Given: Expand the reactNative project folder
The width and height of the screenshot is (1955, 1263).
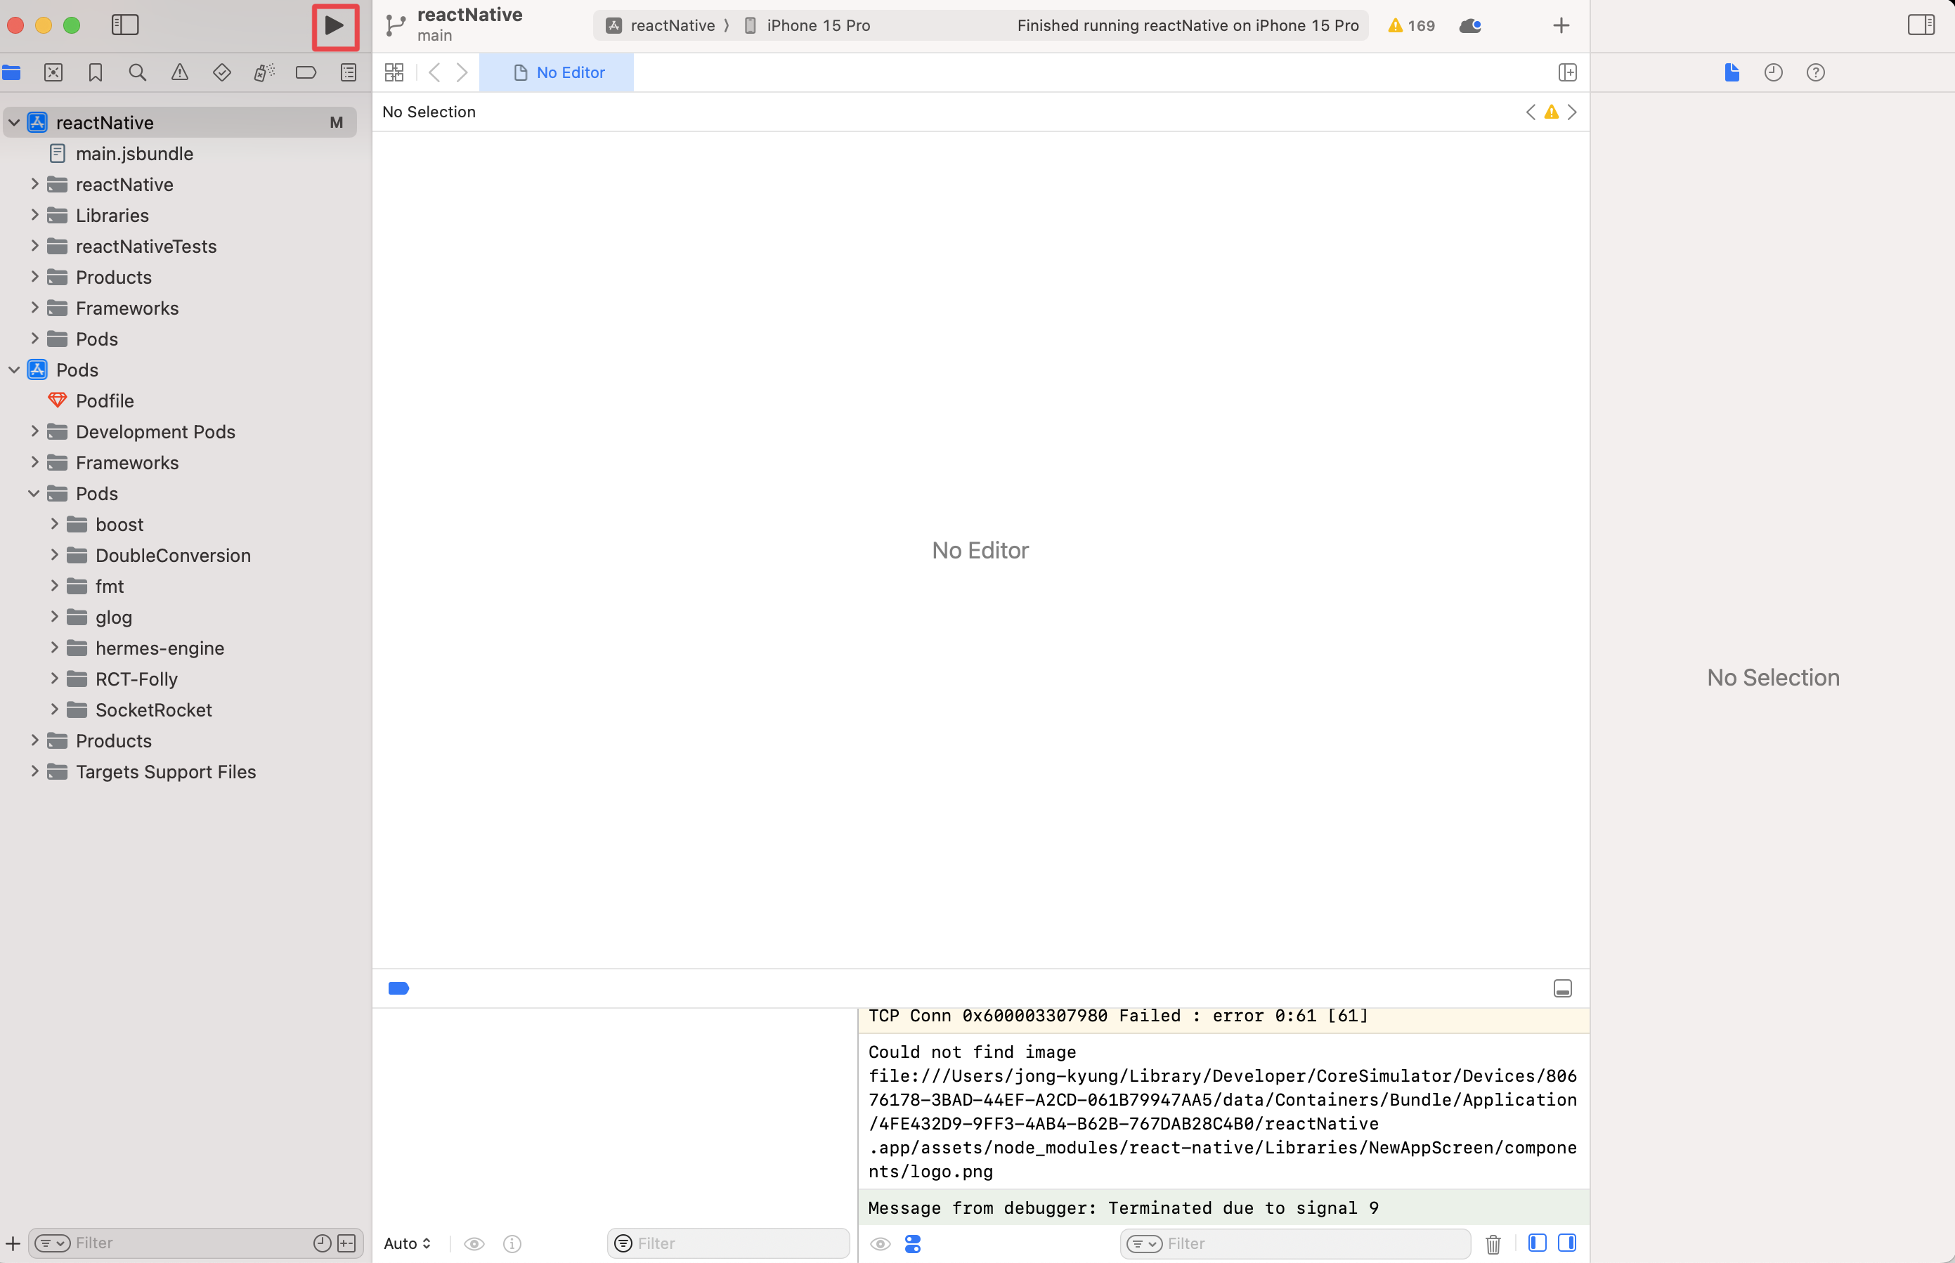Looking at the screenshot, I should (x=34, y=183).
